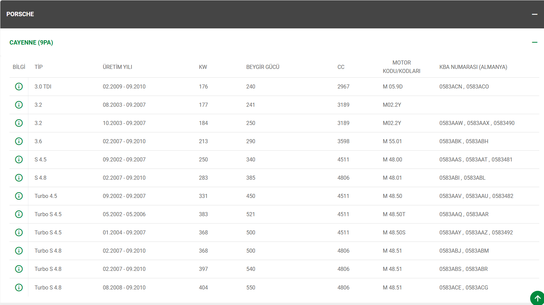The image size is (544, 305).
Task: Click the CAYENNE (9PA) heading
Action: [31, 43]
